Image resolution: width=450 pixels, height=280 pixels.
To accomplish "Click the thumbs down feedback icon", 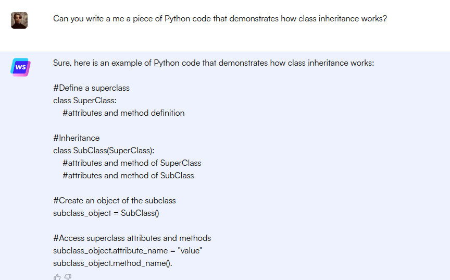I will pos(68,277).
